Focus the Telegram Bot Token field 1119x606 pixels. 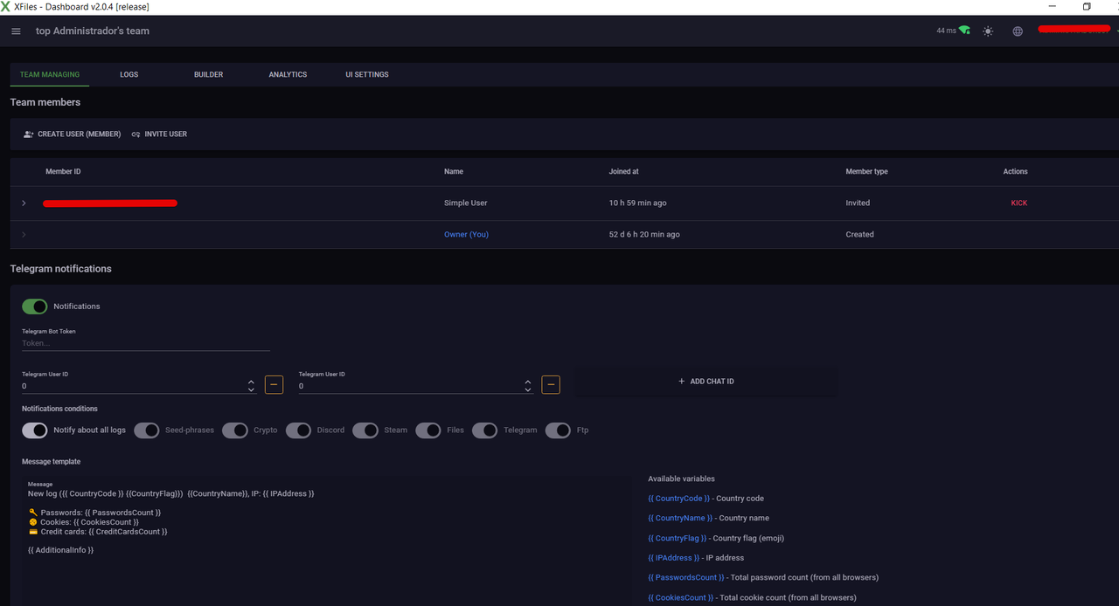pyautogui.click(x=145, y=343)
